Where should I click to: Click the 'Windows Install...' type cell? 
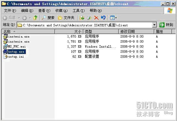[x=100, y=46]
